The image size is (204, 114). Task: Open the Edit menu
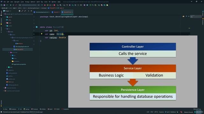[x=8, y=2]
